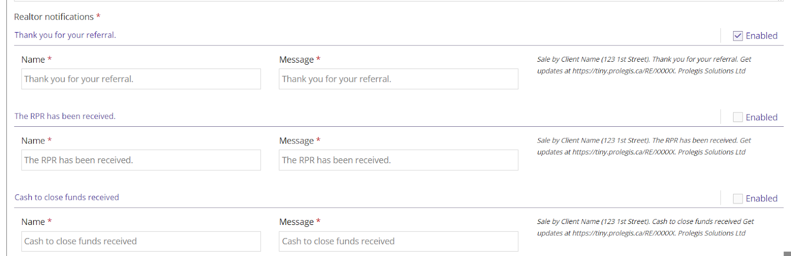Click the 'Thank you for your referral.' section heading
Image resolution: width=791 pixels, height=256 pixels.
pos(65,35)
